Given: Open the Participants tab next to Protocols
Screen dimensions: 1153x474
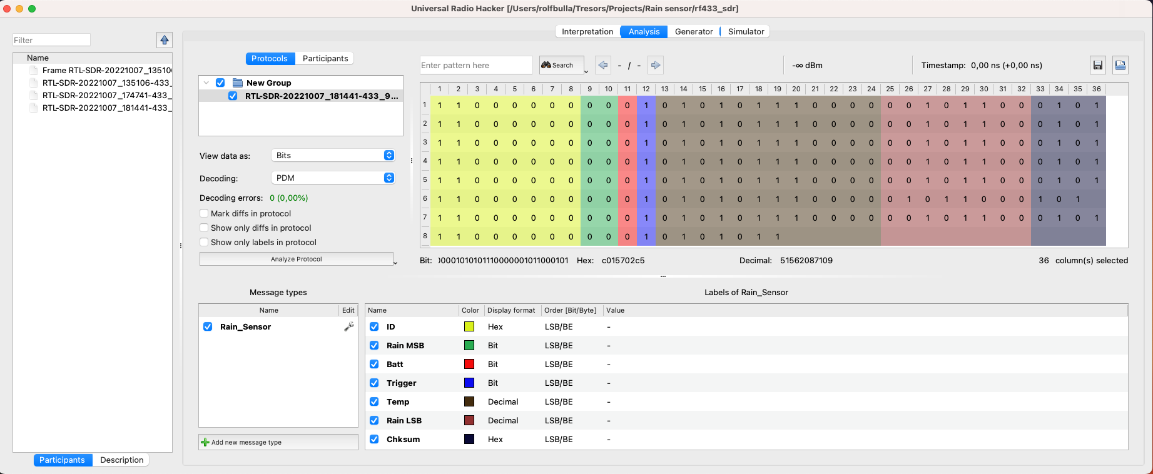Looking at the screenshot, I should (325, 58).
